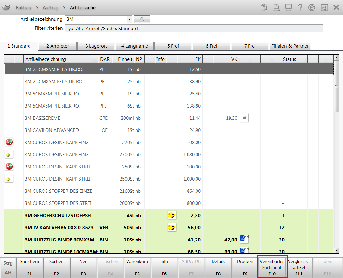Open help via the question mark icon
Image resolution: width=343 pixels, height=278 pixels.
pyautogui.click(x=300, y=7)
